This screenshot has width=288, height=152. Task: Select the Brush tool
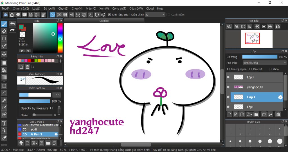4,24
